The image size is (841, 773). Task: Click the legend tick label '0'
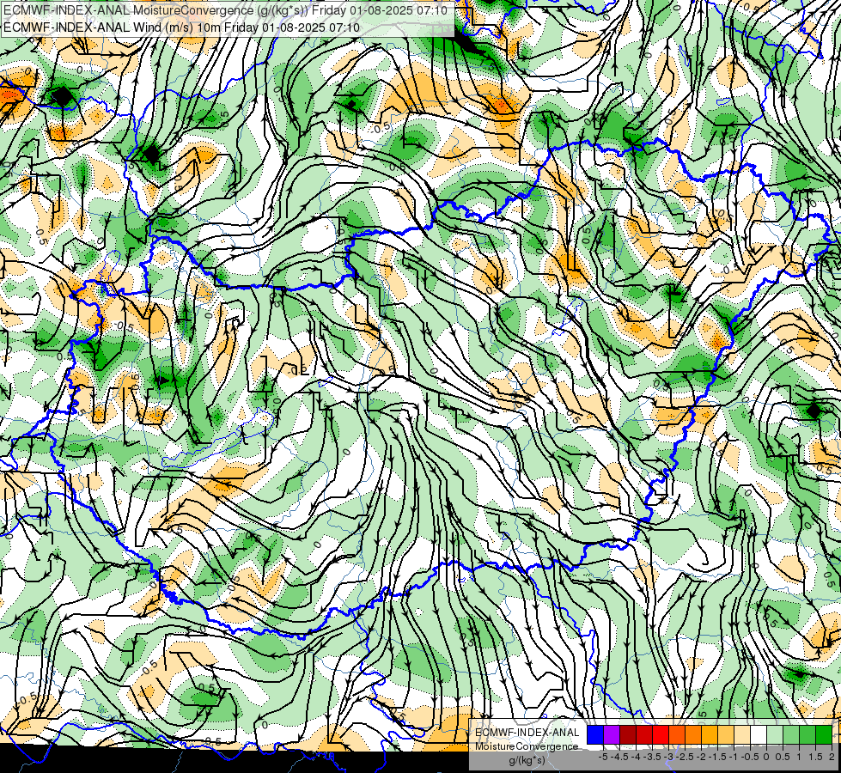tap(766, 757)
